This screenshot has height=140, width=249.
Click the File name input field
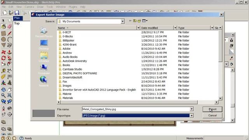click(x=136, y=109)
